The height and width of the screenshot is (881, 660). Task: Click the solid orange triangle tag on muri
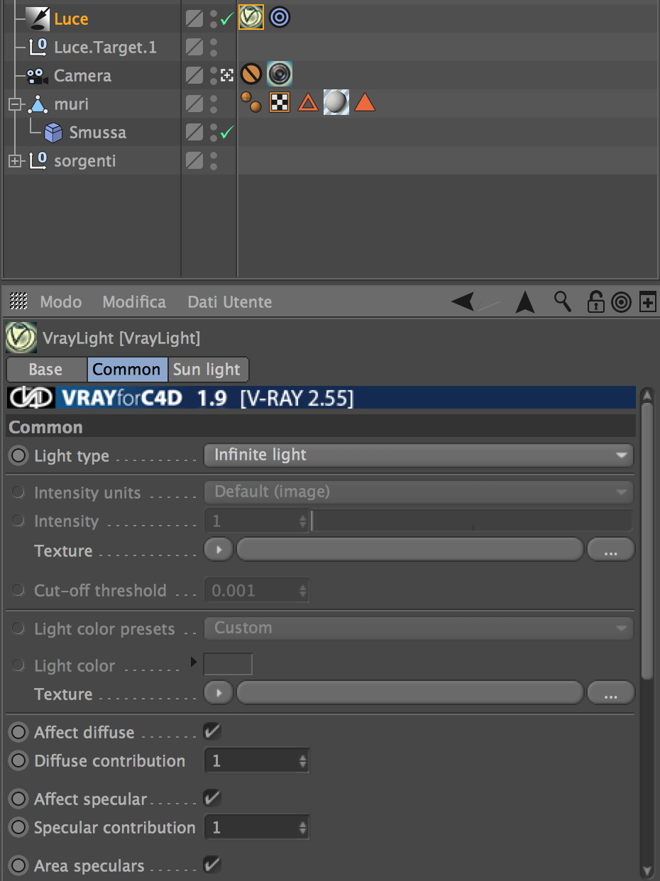[x=365, y=103]
